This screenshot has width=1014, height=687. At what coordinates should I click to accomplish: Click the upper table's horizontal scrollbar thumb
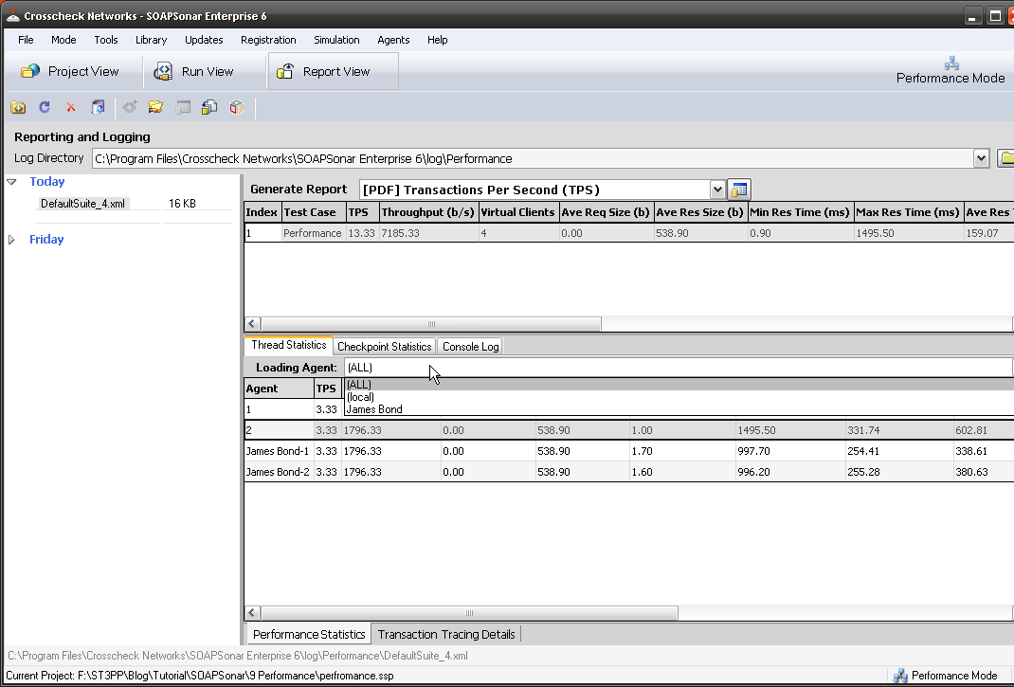click(431, 323)
